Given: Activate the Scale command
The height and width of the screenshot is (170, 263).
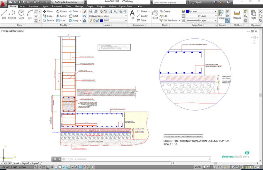Looking at the screenshot, I should pos(61,20).
